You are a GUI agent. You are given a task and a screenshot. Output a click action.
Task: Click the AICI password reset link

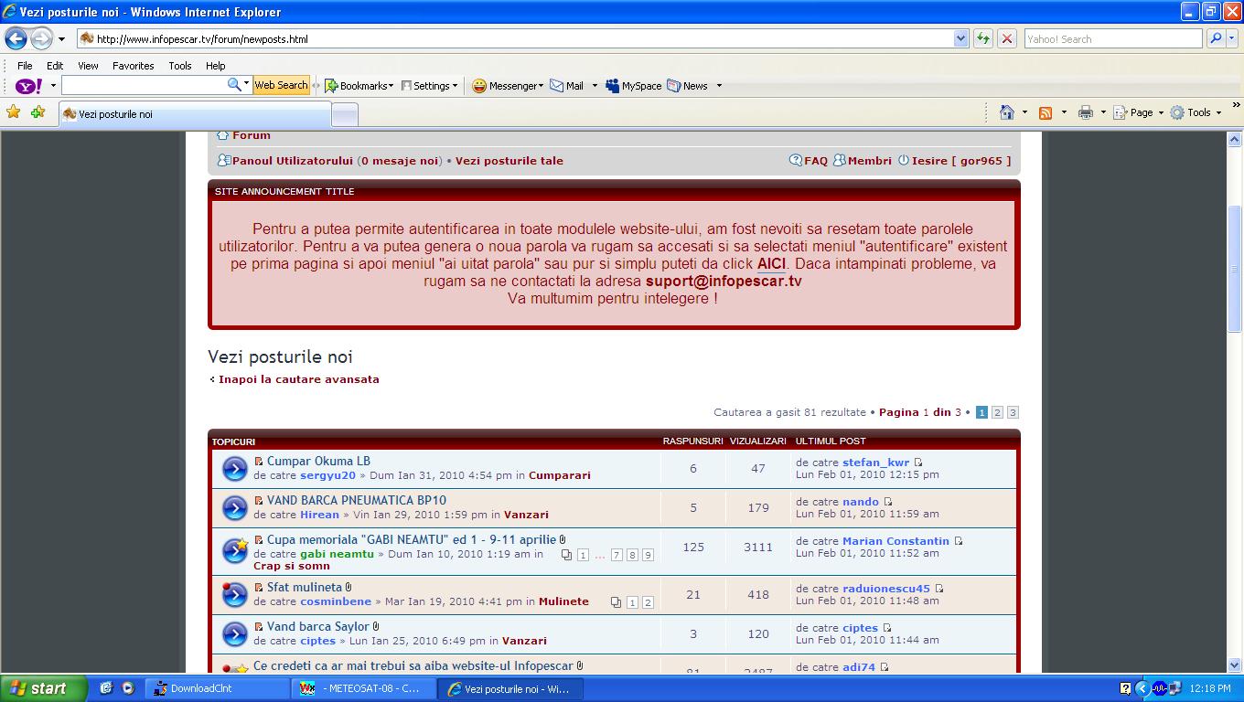click(x=771, y=264)
